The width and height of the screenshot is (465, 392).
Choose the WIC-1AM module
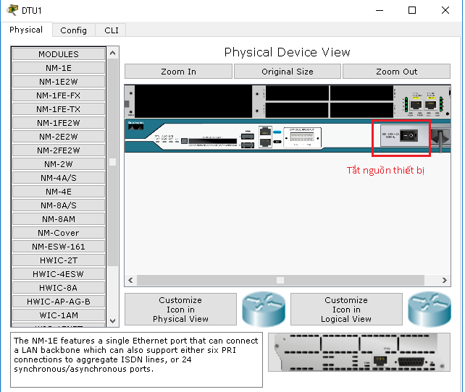(59, 315)
